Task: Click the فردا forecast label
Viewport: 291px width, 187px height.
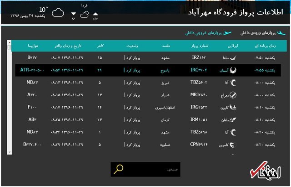Action: (84, 5)
